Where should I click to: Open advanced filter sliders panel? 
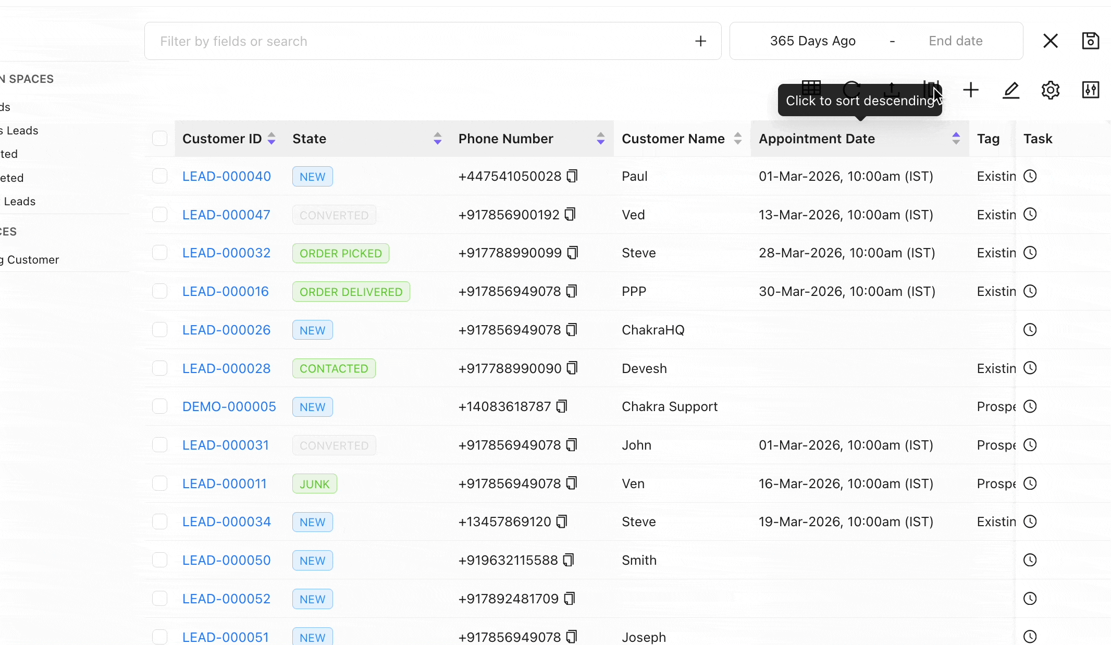1091,90
